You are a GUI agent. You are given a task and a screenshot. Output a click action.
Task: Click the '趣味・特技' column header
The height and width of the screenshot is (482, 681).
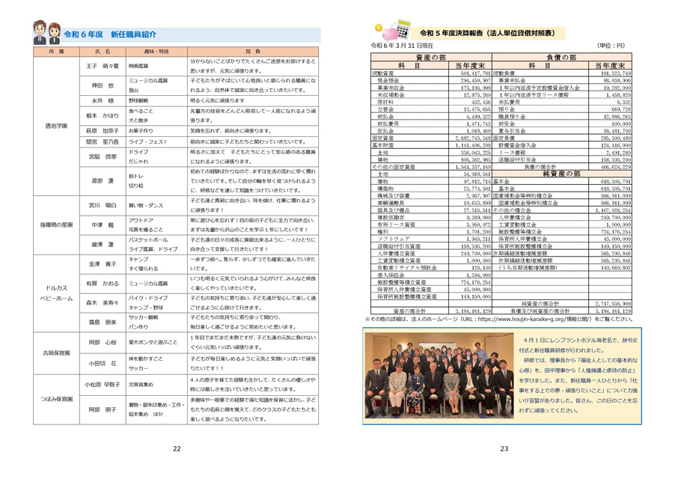point(157,51)
